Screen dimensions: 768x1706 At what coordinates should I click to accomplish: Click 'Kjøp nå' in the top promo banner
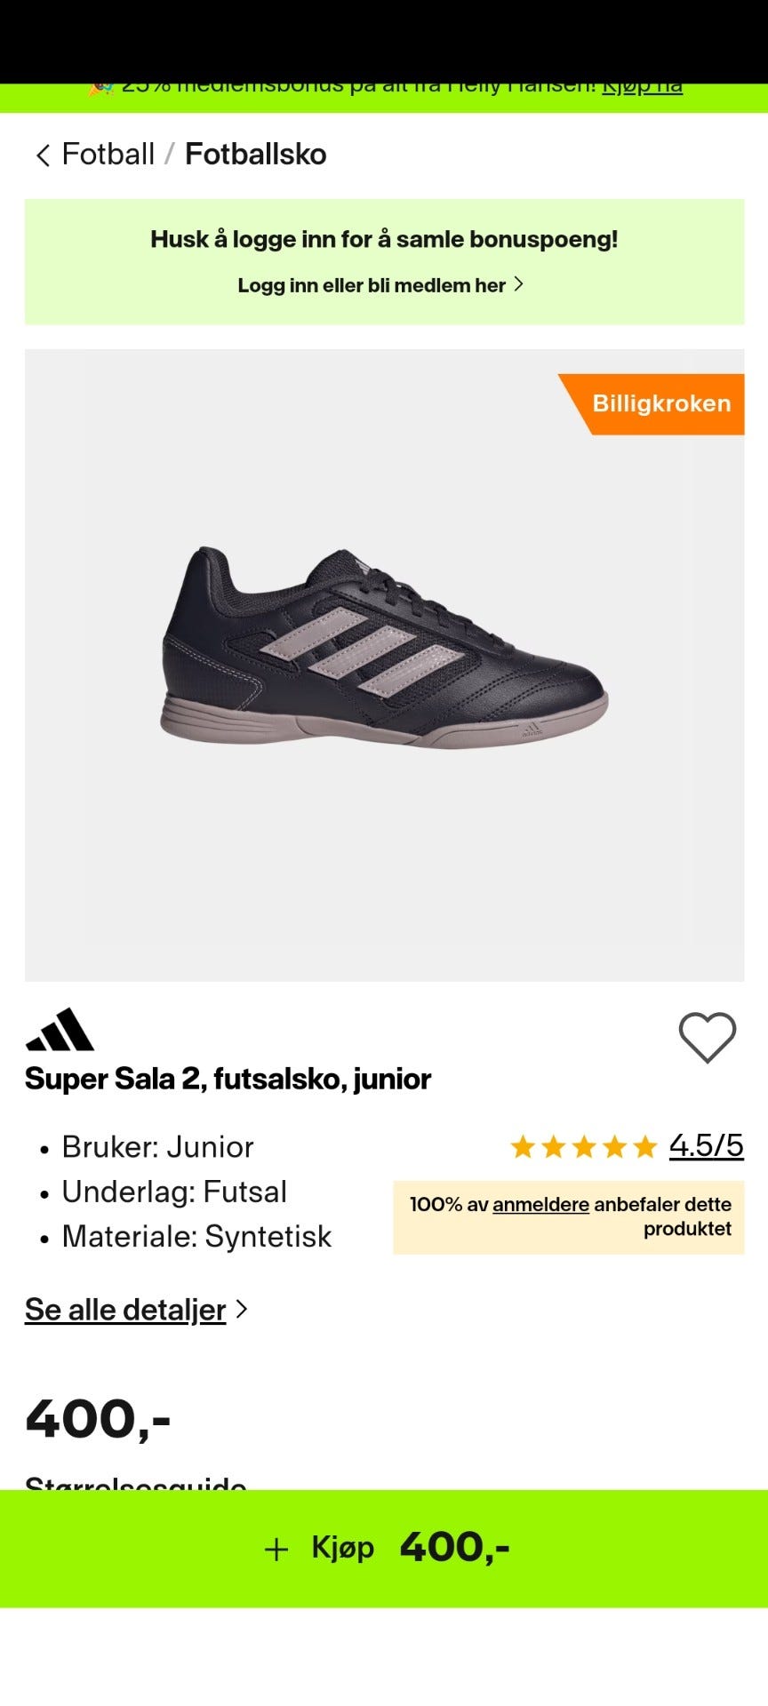click(x=643, y=87)
